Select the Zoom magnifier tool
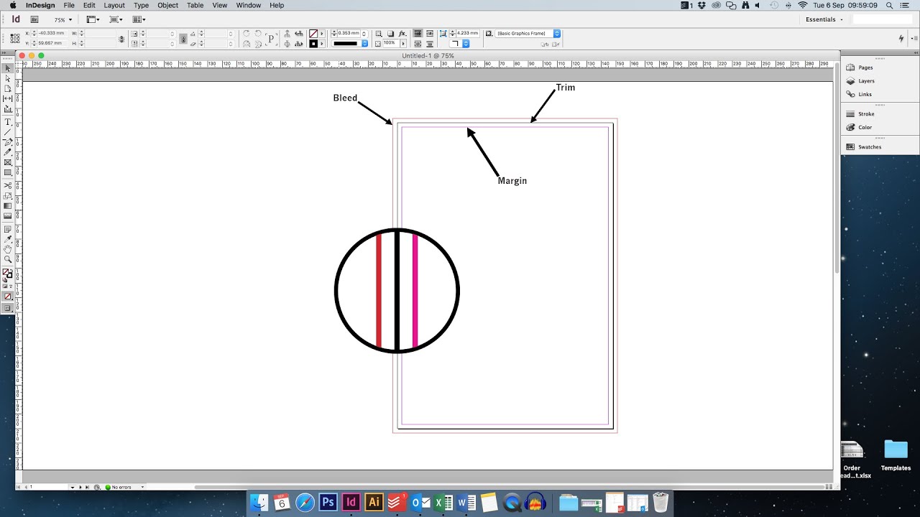920x517 pixels. click(8, 259)
